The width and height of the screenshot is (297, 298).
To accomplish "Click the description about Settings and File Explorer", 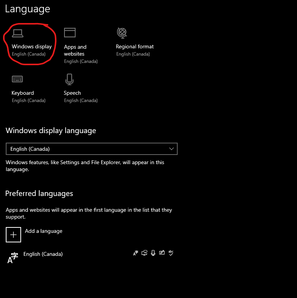I will click(x=85, y=166).
